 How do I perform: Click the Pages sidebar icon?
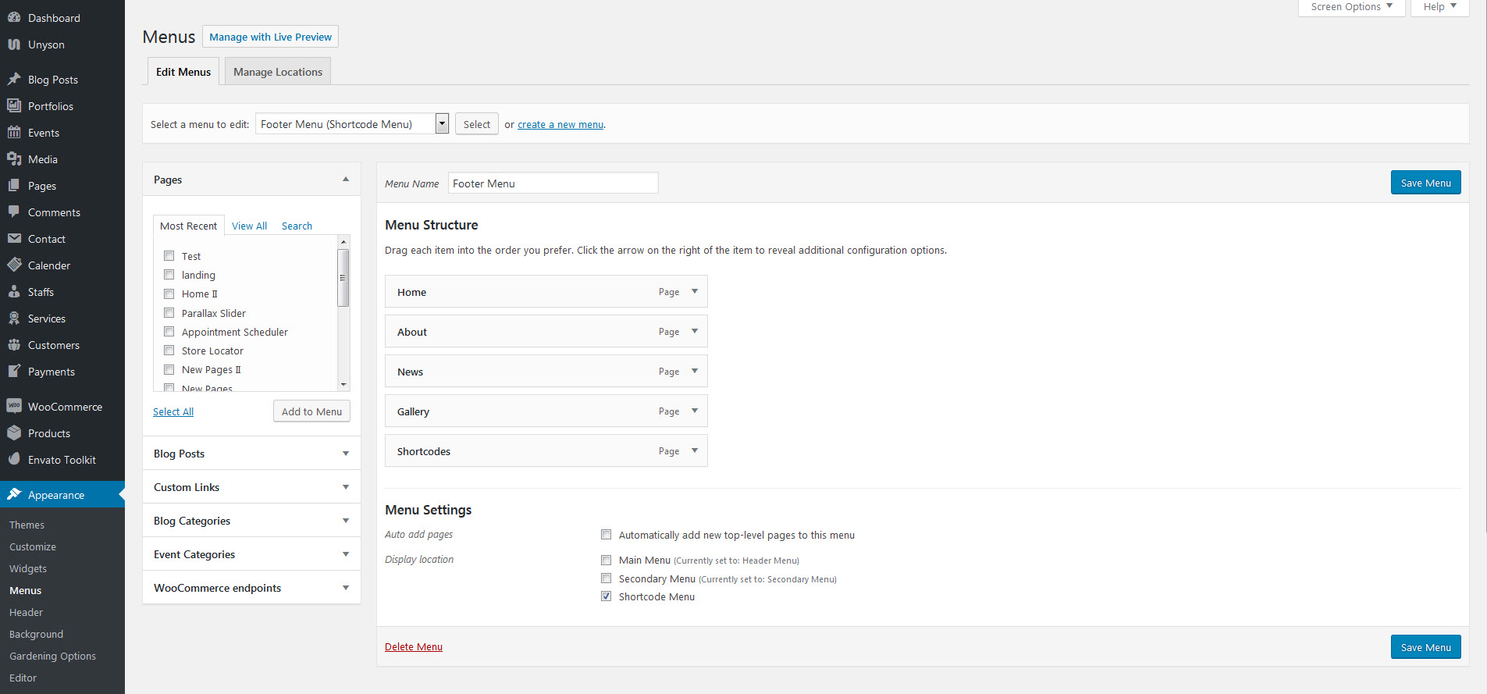14,185
